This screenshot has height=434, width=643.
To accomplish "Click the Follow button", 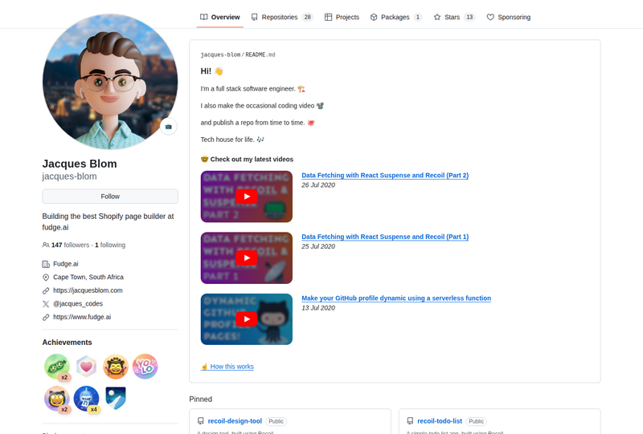I will (110, 197).
